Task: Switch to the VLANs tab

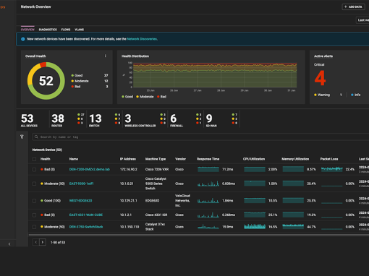Action: (79, 30)
